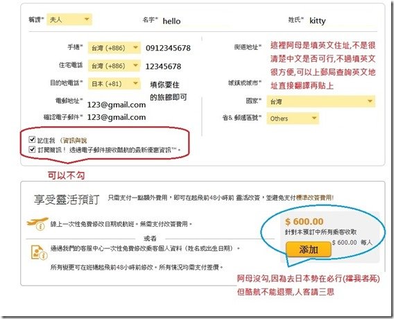
Task: Click the airplane info icon for flight changes
Action: click(x=37, y=223)
